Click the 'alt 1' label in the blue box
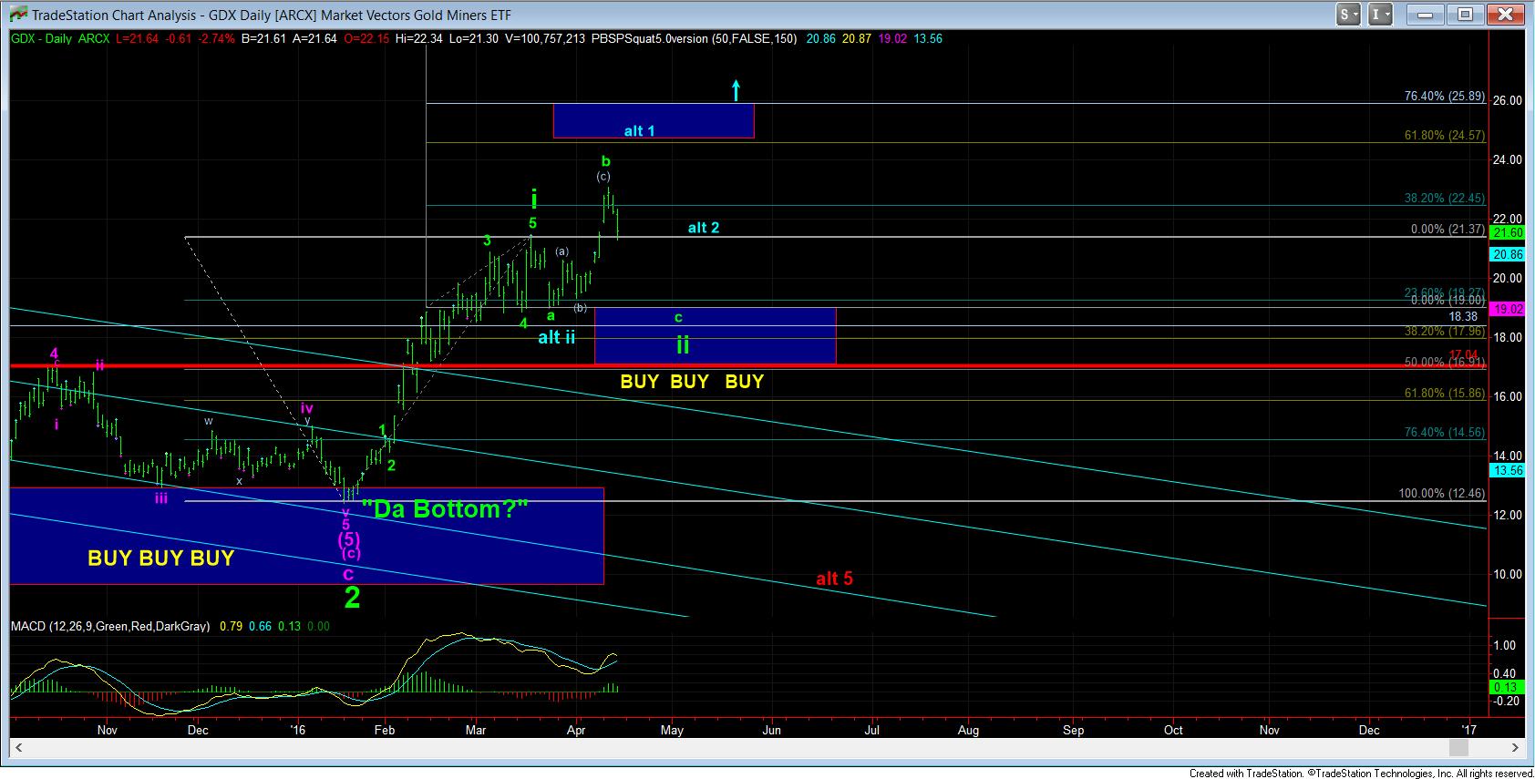The image size is (1535, 779). (x=639, y=131)
